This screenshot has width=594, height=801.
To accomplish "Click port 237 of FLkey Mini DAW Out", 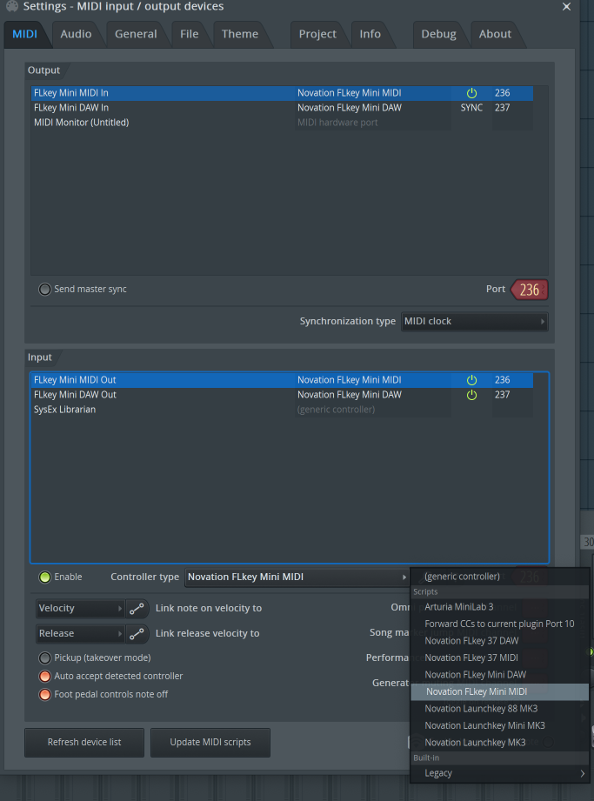I will click(502, 395).
